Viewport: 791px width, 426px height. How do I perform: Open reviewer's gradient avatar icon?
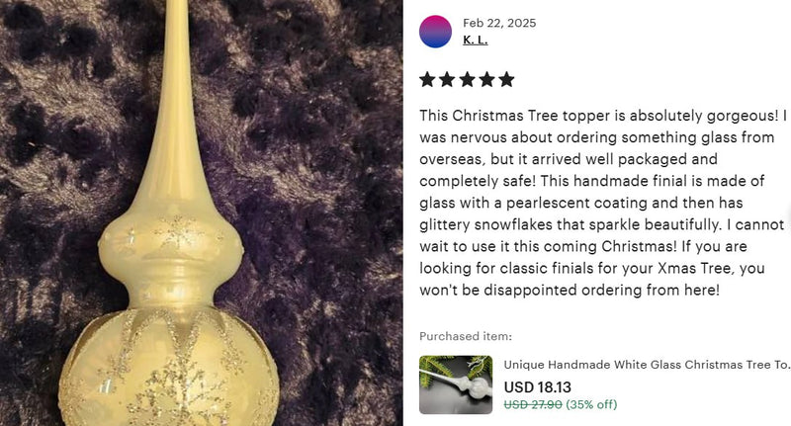(435, 32)
